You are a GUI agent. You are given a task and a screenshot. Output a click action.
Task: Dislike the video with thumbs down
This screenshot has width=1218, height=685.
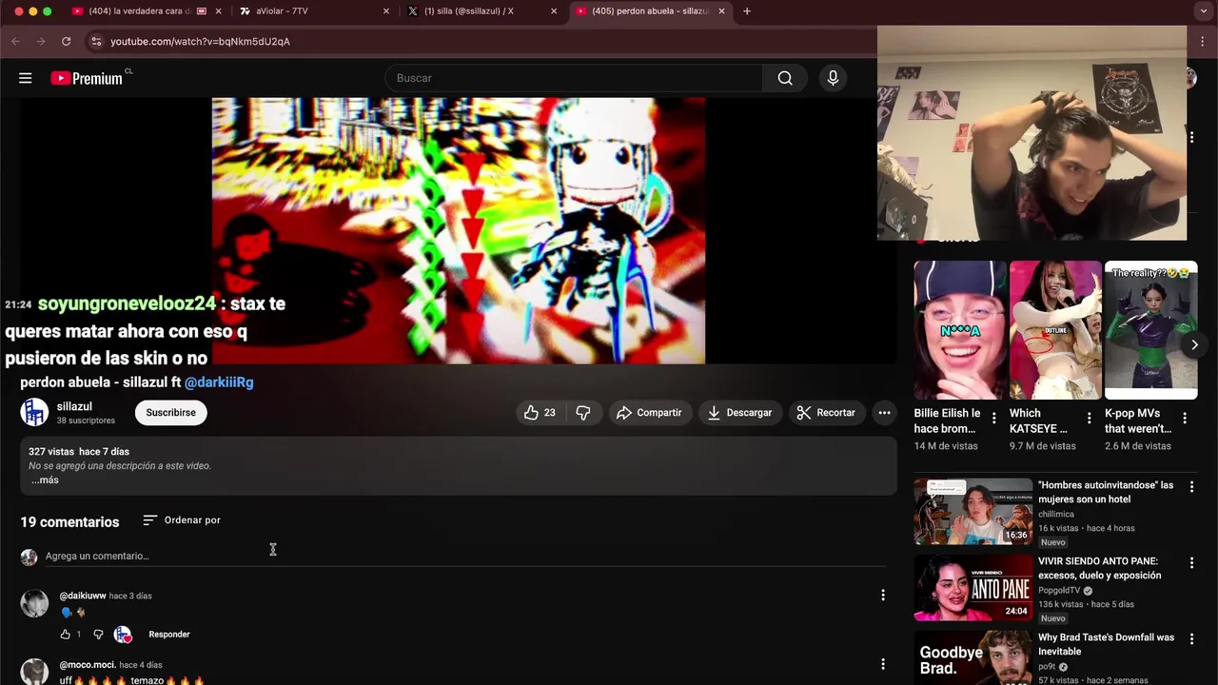583,413
